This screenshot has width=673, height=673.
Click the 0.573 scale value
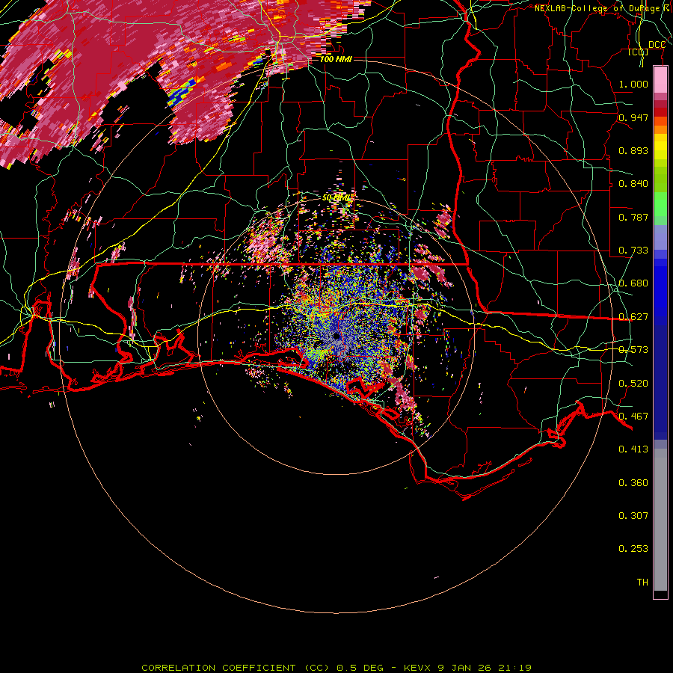click(x=633, y=350)
